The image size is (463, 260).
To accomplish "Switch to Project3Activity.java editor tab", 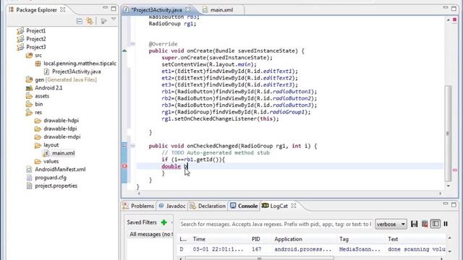I will click(x=156, y=9).
